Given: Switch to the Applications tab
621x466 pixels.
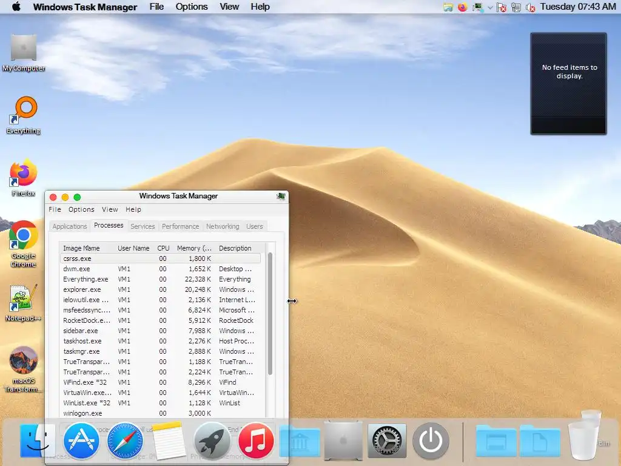Looking at the screenshot, I should tap(70, 226).
